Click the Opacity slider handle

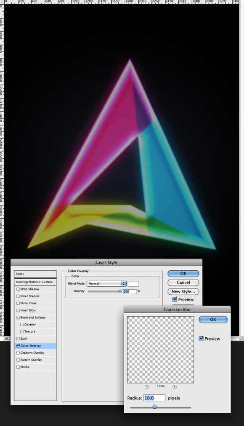coord(120,291)
